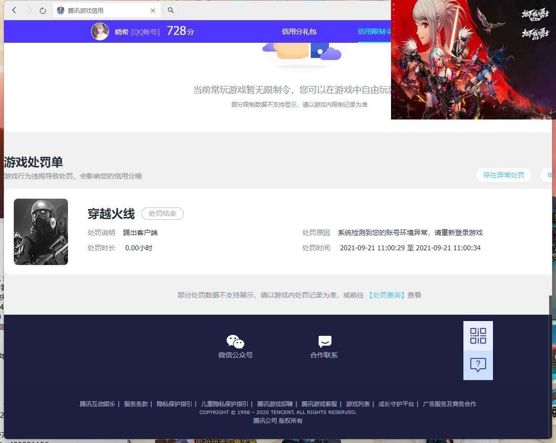Show the QR code via floating icon
This screenshot has height=443, width=556.
[478, 336]
